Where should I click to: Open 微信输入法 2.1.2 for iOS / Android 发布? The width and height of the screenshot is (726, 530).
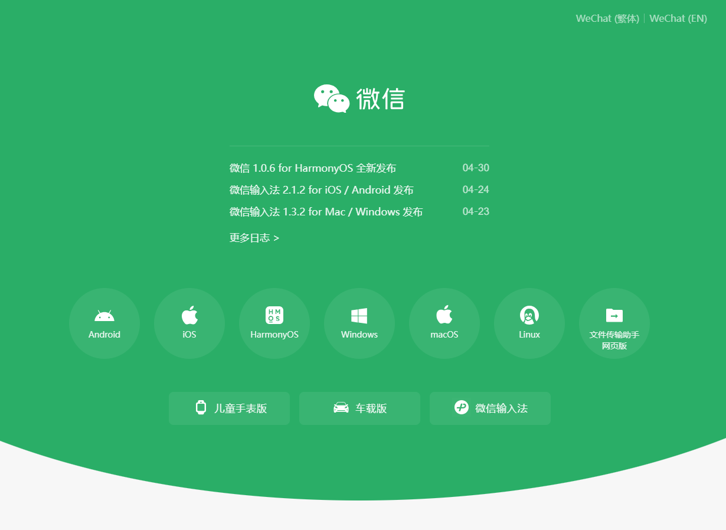pyautogui.click(x=322, y=190)
